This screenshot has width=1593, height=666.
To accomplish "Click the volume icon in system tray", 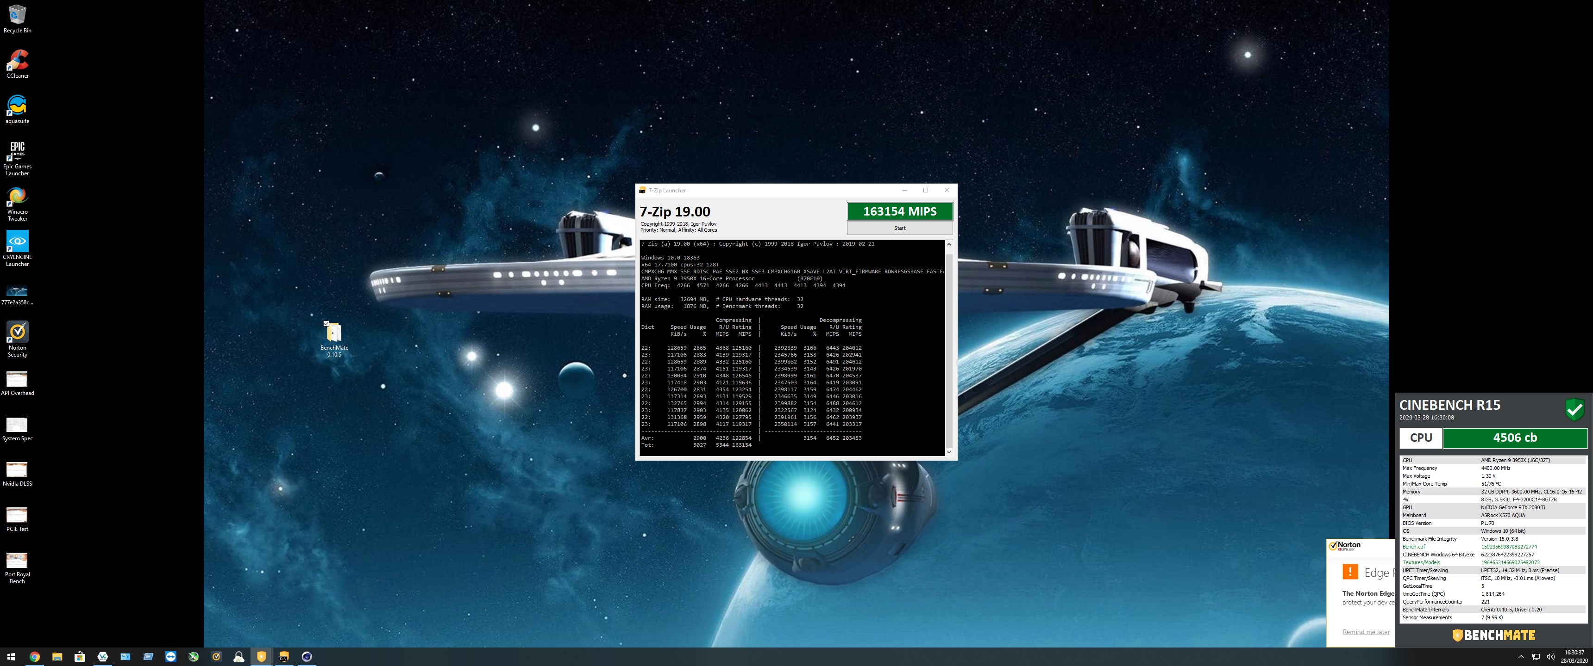I will [x=1550, y=657].
